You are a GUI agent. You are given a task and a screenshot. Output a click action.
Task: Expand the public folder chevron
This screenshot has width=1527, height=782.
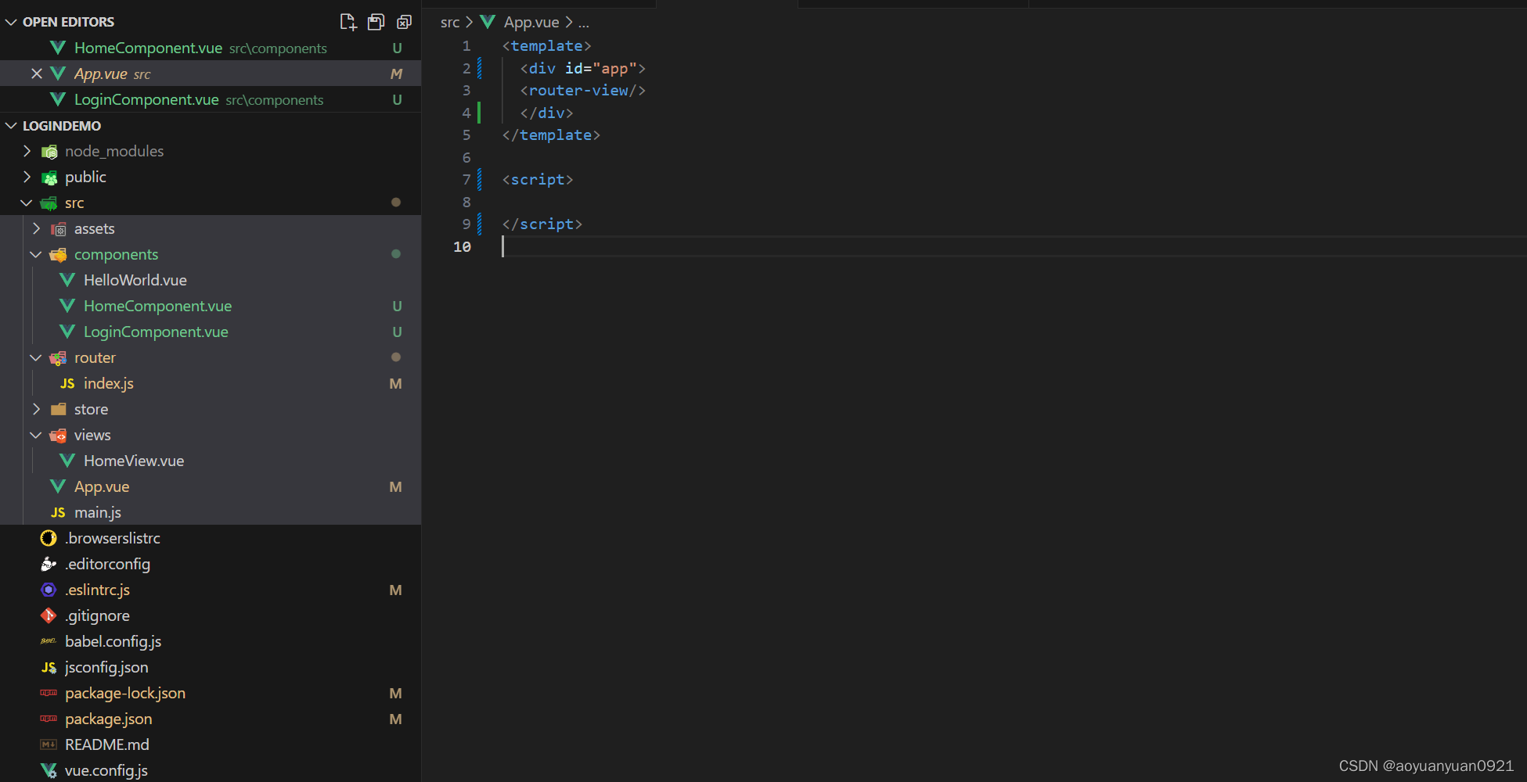click(27, 177)
